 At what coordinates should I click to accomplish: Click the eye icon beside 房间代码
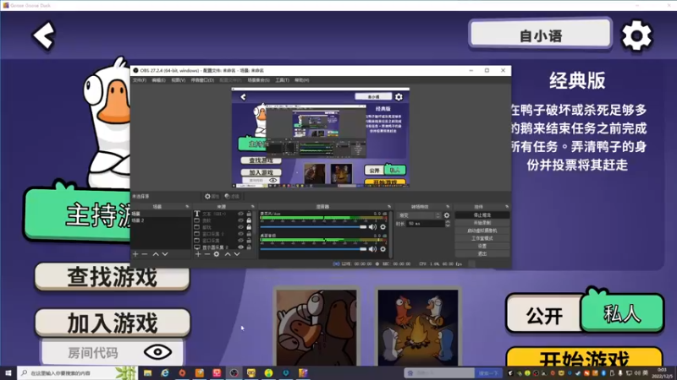(157, 352)
